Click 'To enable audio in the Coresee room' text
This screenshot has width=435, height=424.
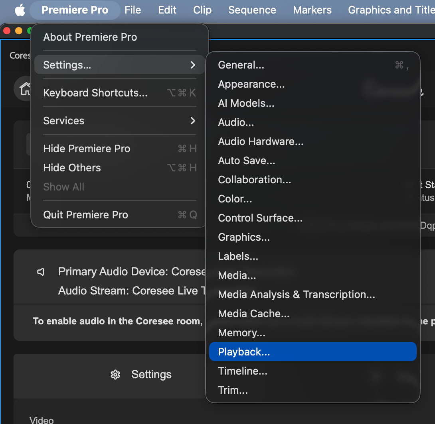118,321
